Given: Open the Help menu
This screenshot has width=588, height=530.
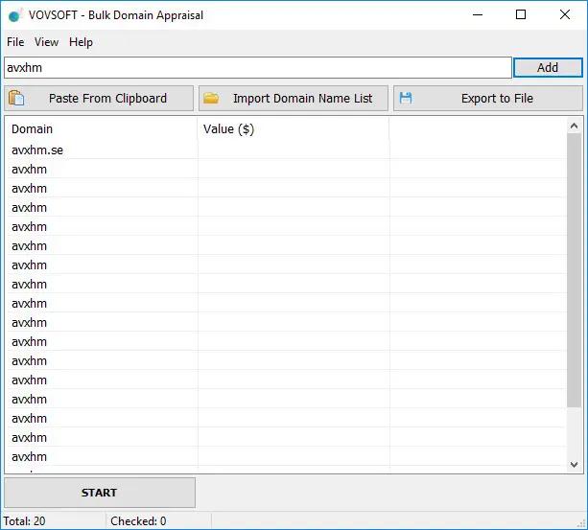Looking at the screenshot, I should point(81,42).
